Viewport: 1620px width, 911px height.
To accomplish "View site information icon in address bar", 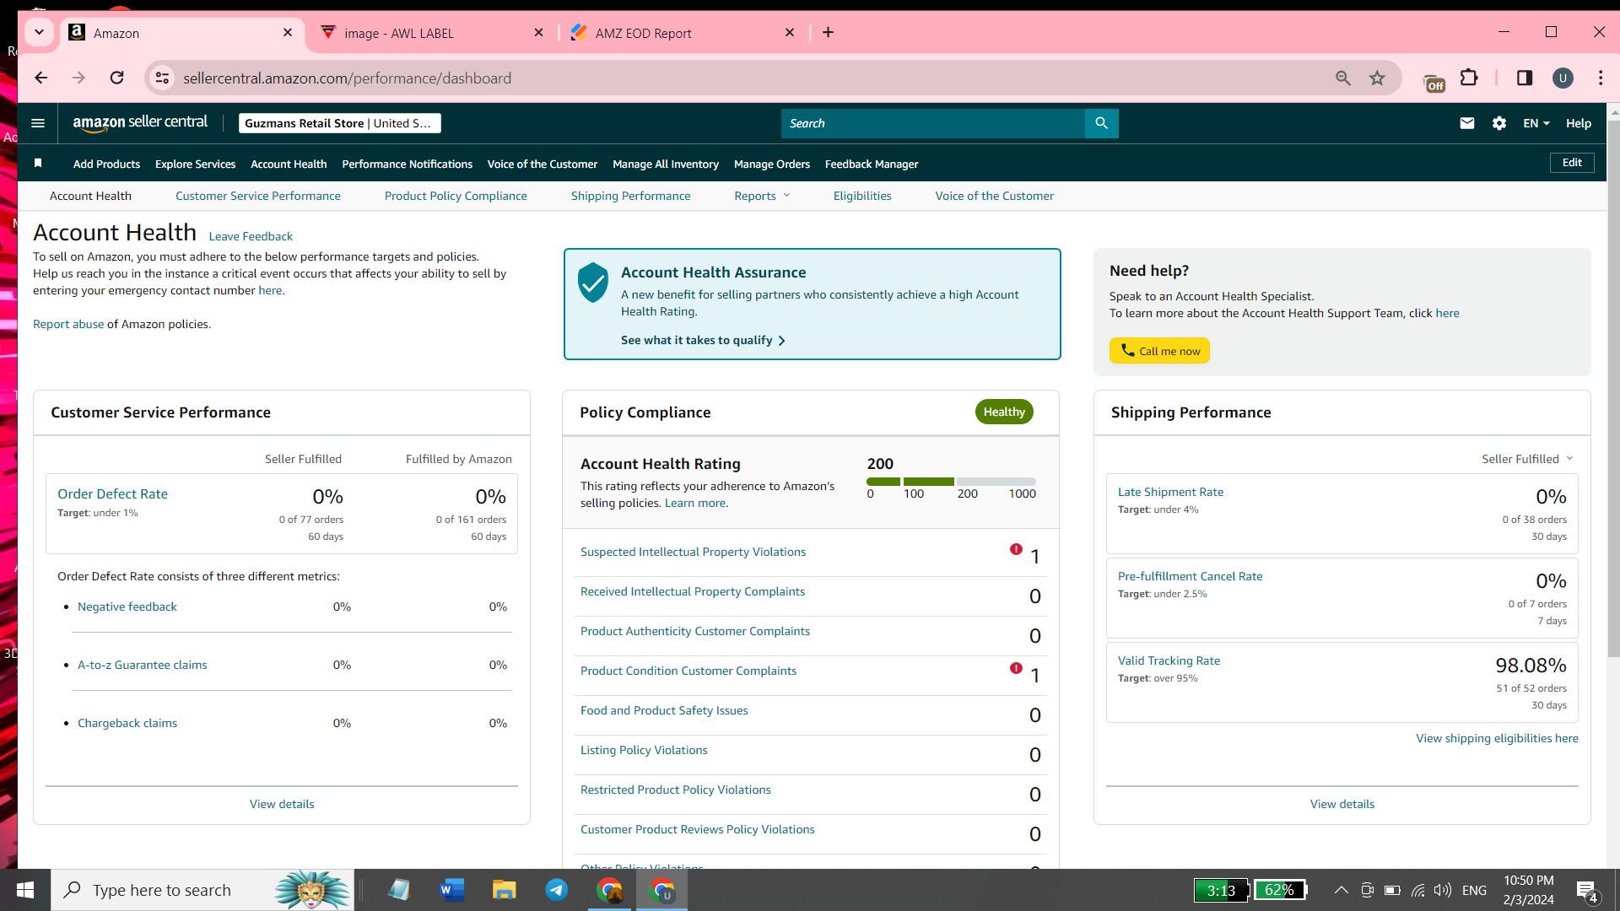I will click(162, 78).
